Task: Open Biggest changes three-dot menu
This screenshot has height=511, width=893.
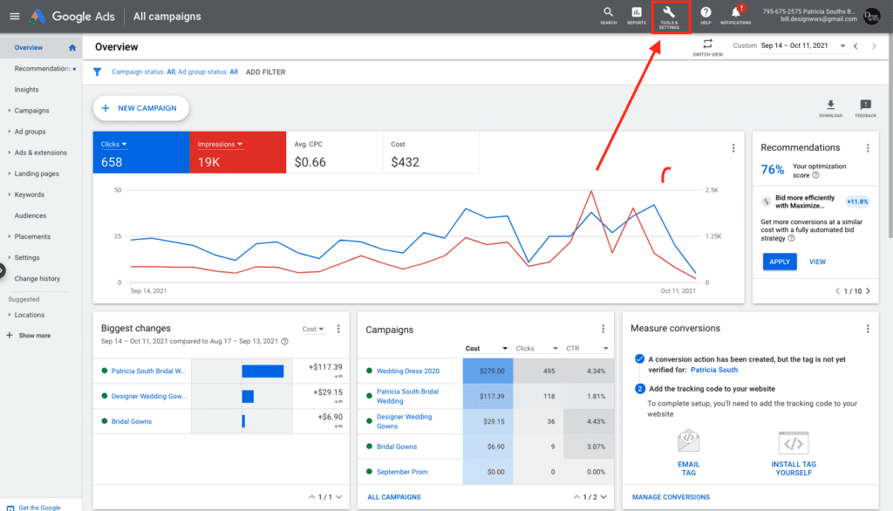Action: pos(338,329)
